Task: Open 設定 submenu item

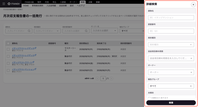Action: (72, 6)
